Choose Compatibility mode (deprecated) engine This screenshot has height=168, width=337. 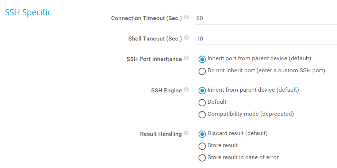(x=202, y=115)
